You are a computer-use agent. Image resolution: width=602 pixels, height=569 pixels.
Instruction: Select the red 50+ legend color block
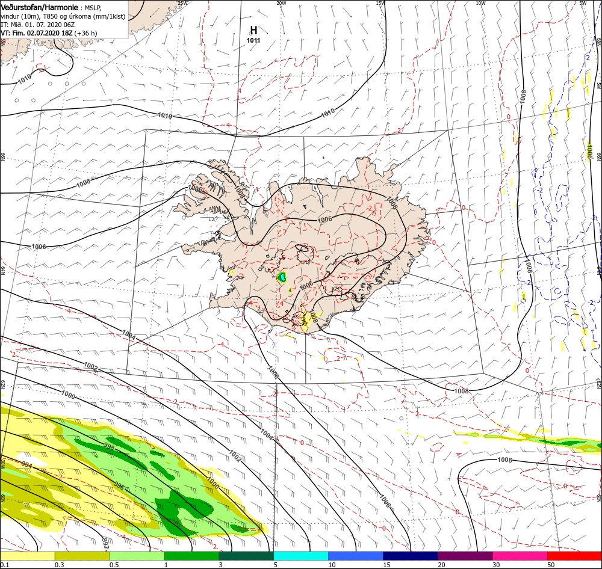click(574, 556)
